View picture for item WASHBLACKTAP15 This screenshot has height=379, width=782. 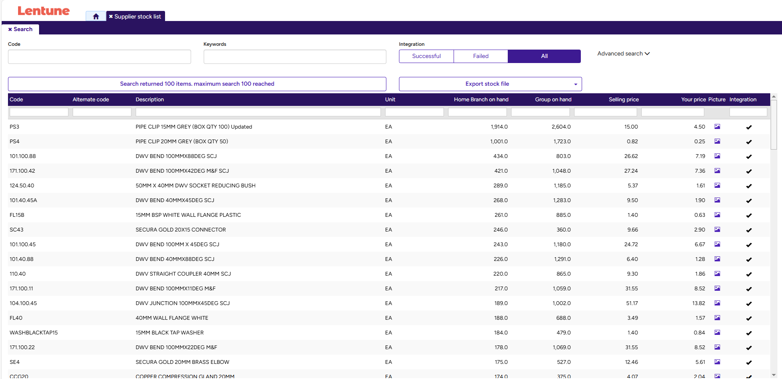tap(717, 332)
